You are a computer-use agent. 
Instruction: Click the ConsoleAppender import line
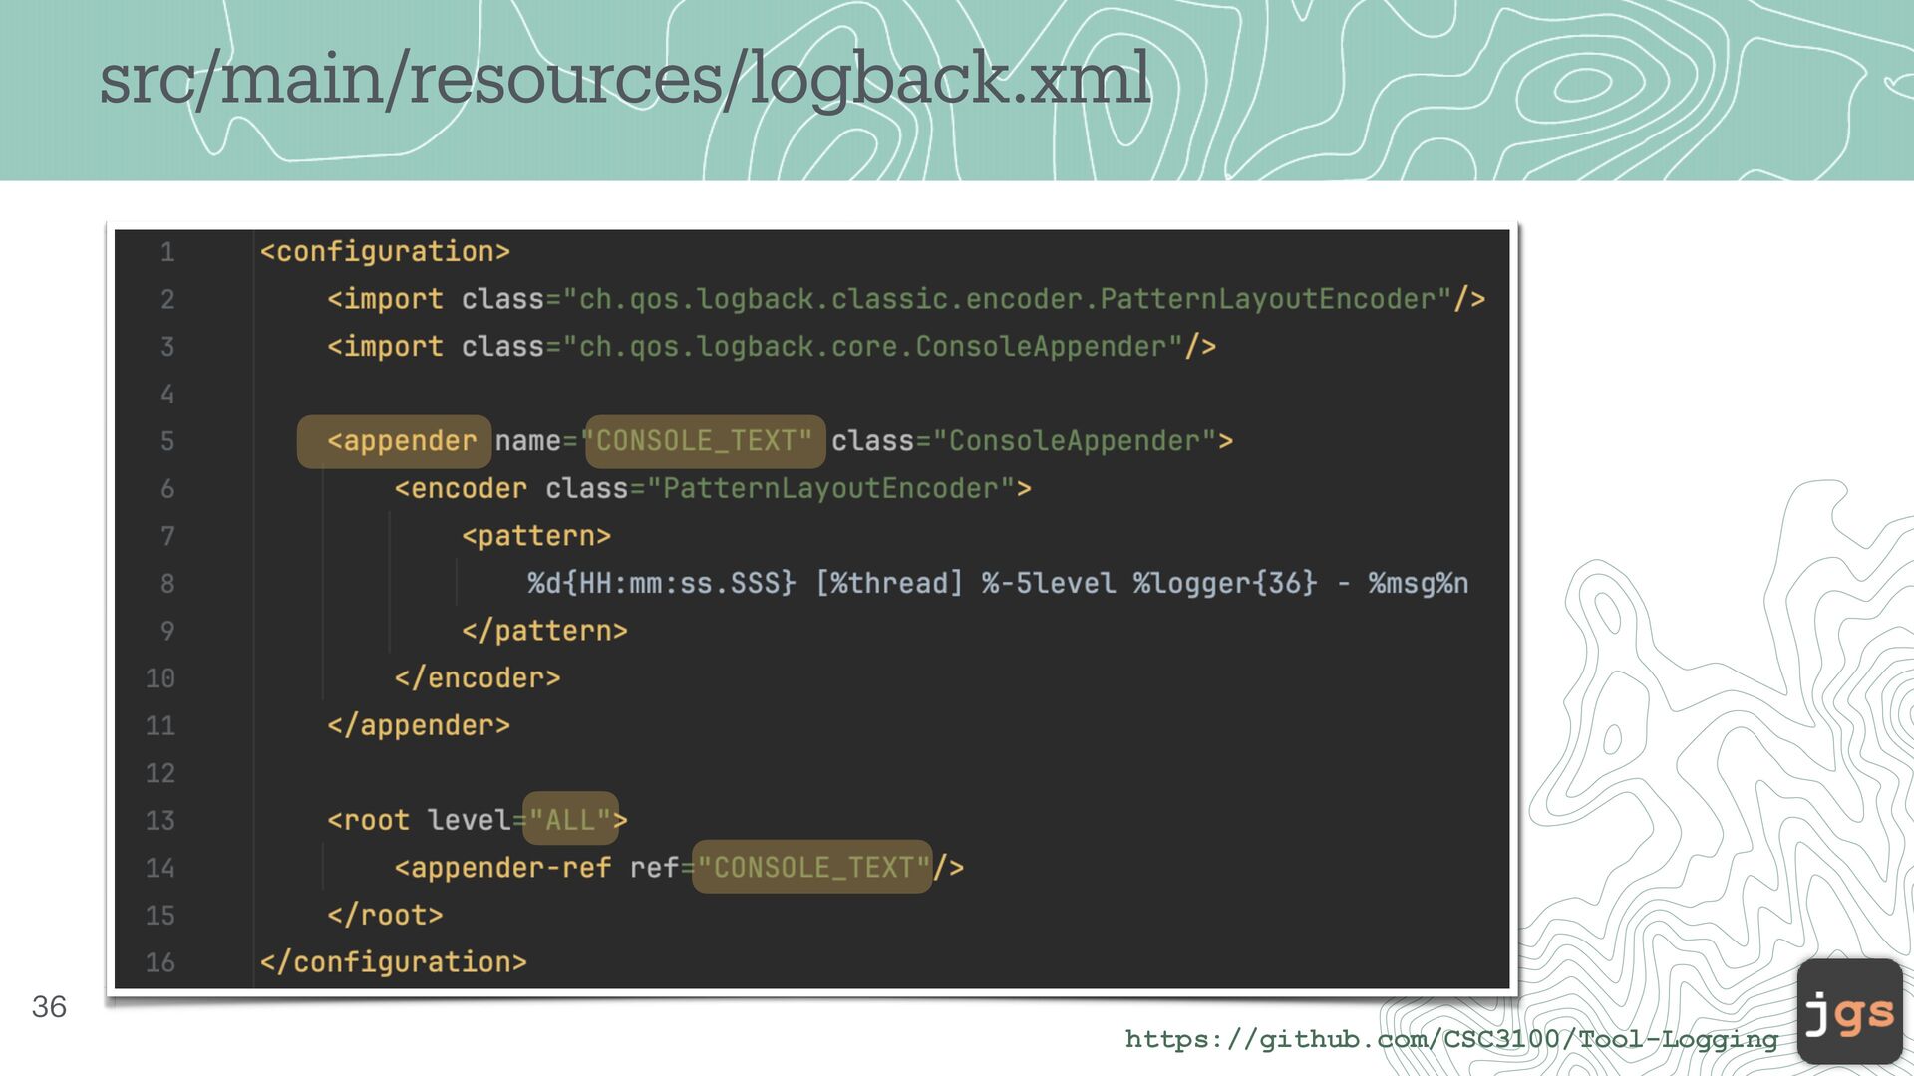[771, 347]
